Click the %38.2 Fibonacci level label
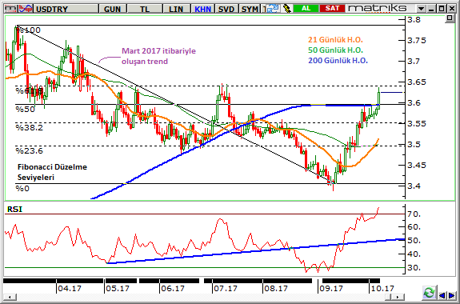 click(x=30, y=128)
